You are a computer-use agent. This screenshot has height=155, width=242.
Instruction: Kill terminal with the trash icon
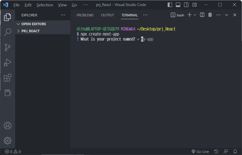[210, 15]
